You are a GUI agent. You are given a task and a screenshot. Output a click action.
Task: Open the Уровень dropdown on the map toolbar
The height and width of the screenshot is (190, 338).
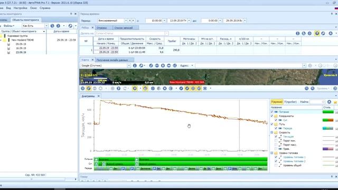pyautogui.click(x=323, y=88)
